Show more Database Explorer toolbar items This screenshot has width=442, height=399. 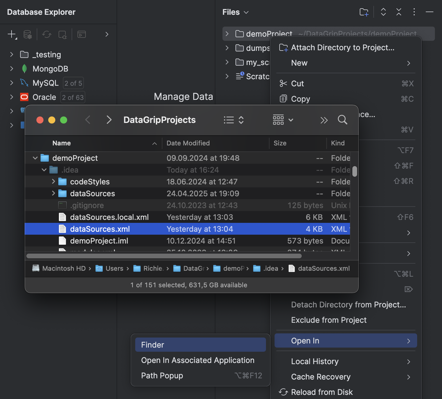pyautogui.click(x=107, y=34)
